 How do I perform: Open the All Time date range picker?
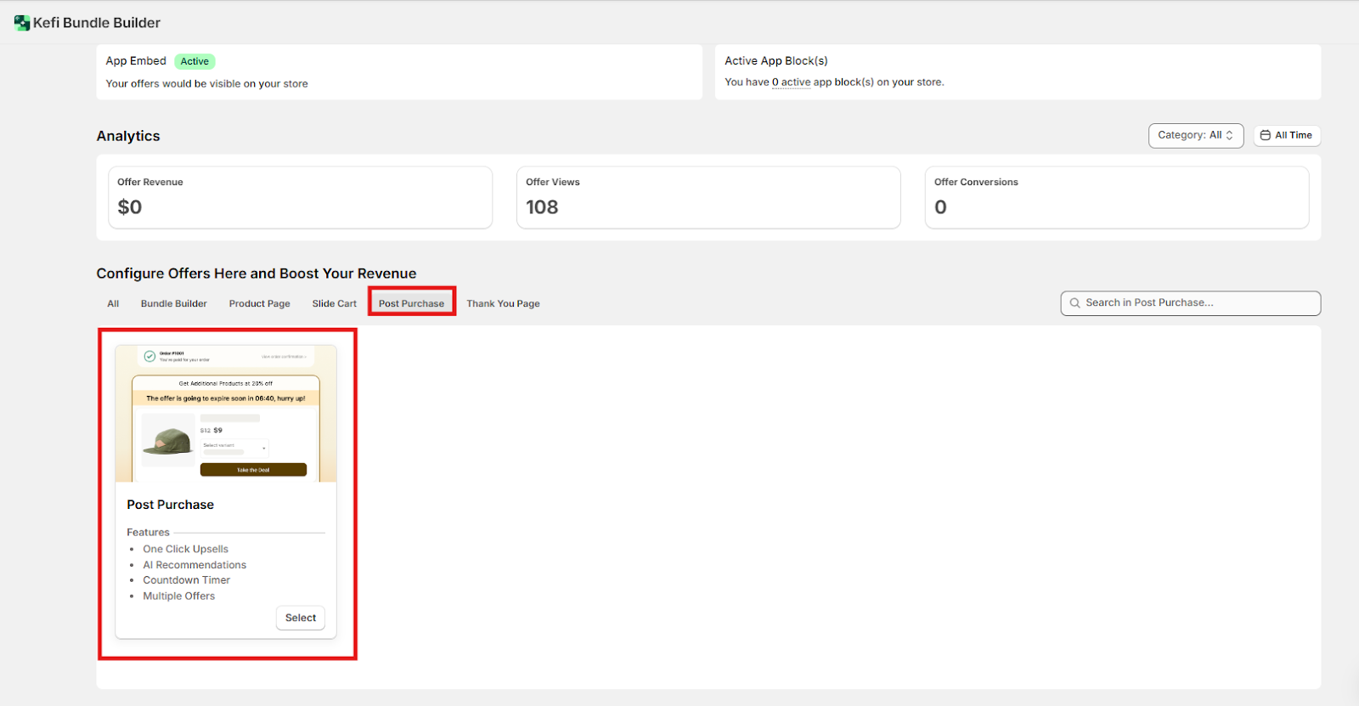pos(1287,136)
